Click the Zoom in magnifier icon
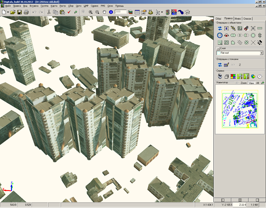 [x=90, y=12]
